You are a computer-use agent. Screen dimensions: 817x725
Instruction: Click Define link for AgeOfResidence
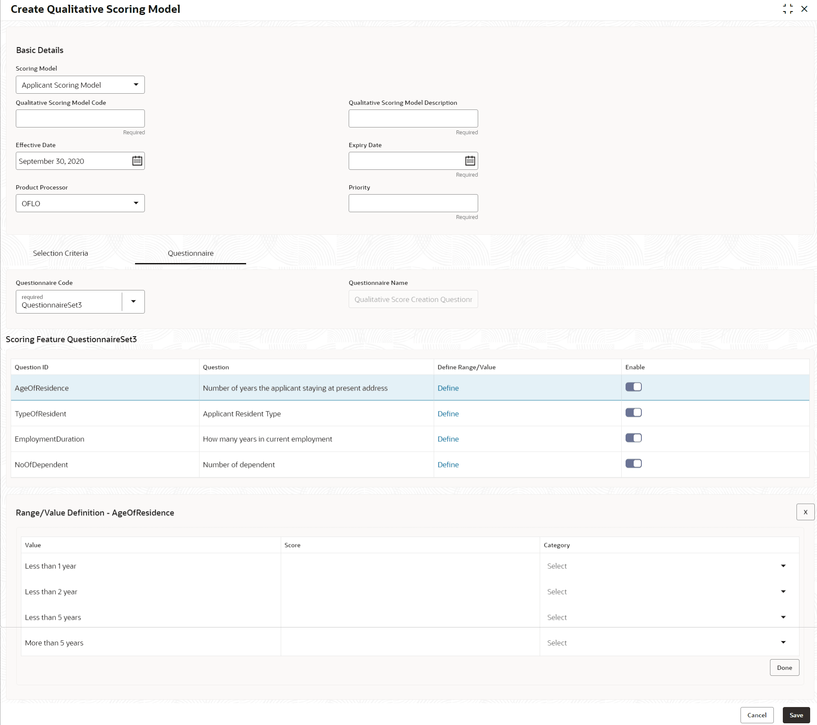pyautogui.click(x=448, y=388)
